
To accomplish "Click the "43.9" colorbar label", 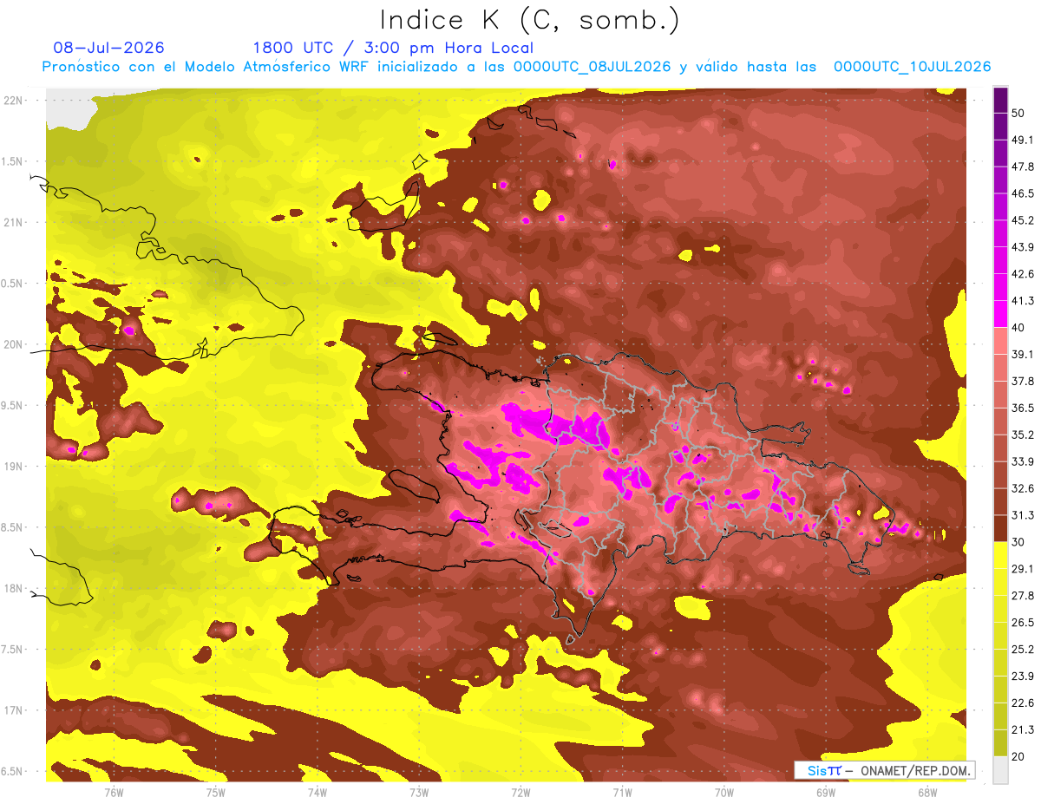I will pyautogui.click(x=1023, y=247).
